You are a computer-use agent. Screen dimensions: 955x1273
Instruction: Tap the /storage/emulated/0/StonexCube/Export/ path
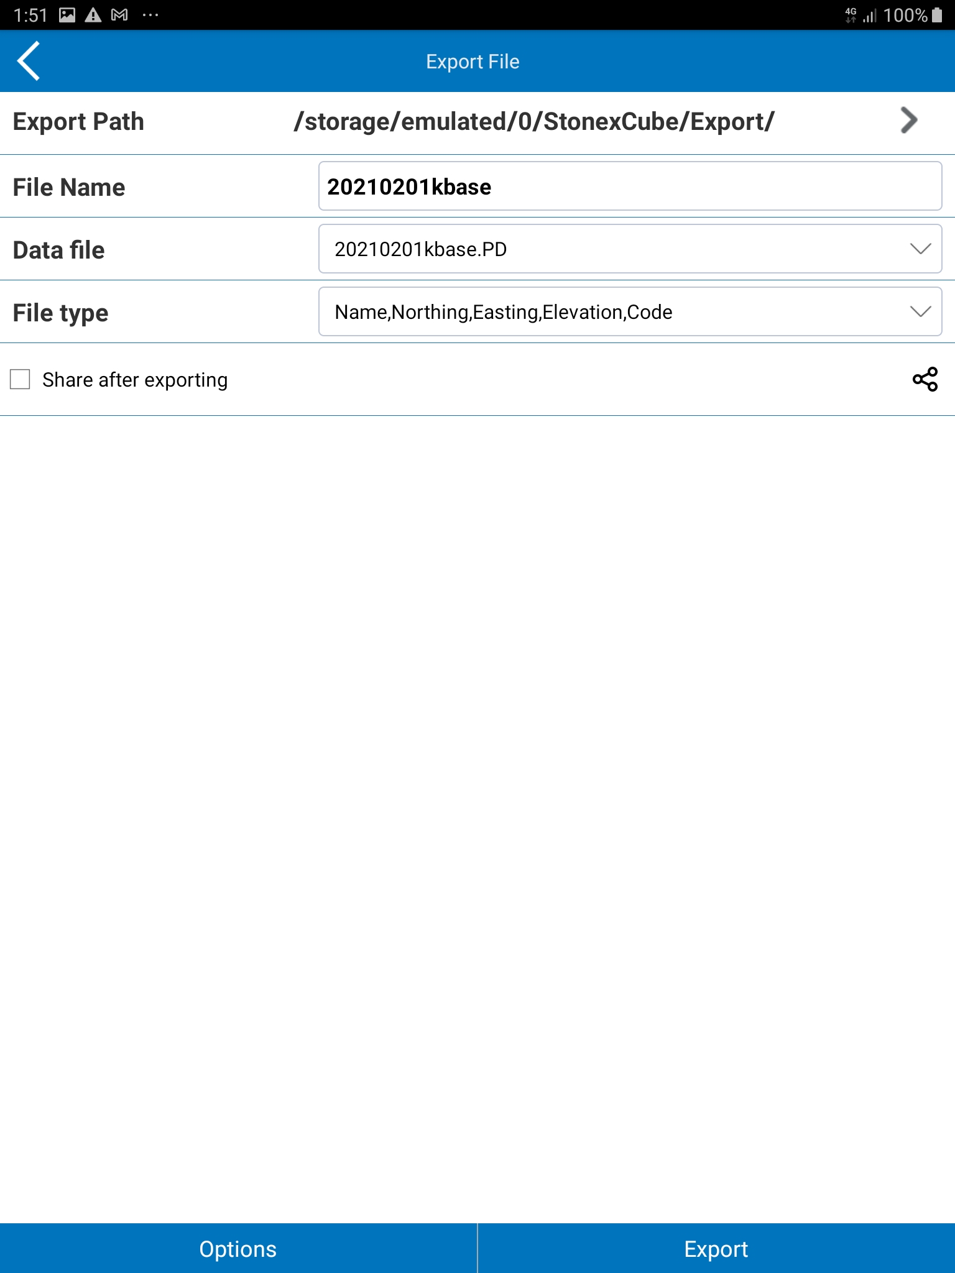pos(533,122)
